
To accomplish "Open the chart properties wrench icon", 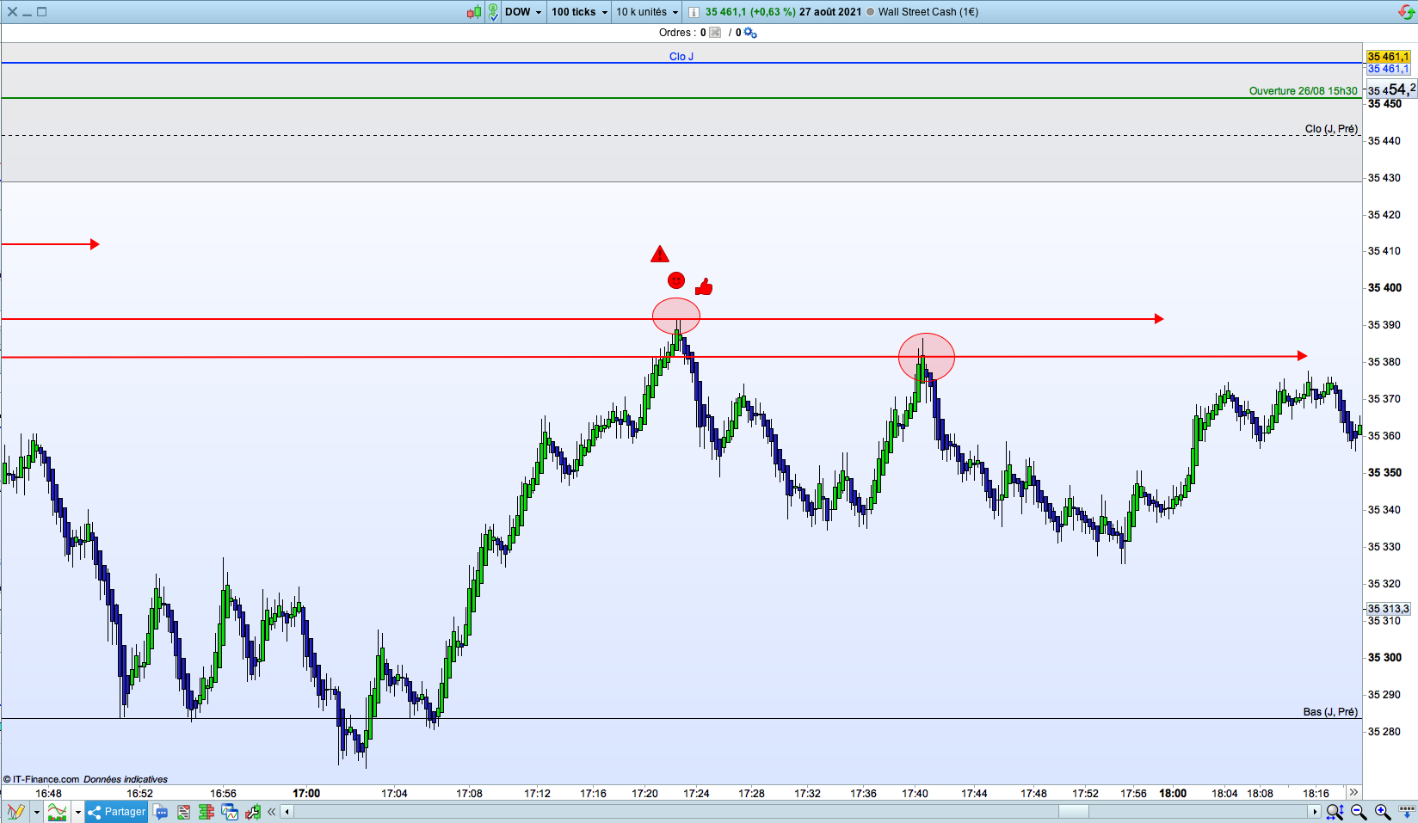I will (x=252, y=812).
